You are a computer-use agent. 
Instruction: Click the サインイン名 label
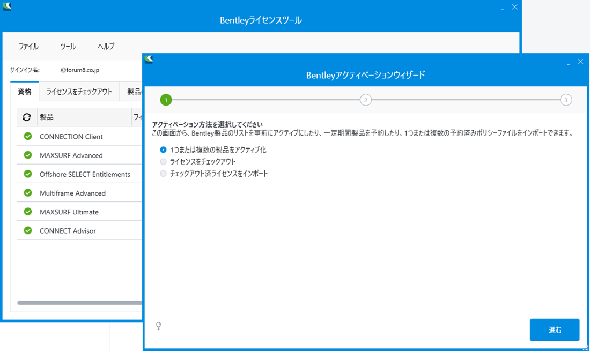coord(25,70)
